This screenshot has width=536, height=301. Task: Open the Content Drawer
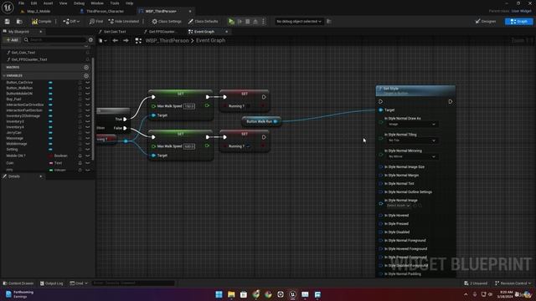coord(18,283)
